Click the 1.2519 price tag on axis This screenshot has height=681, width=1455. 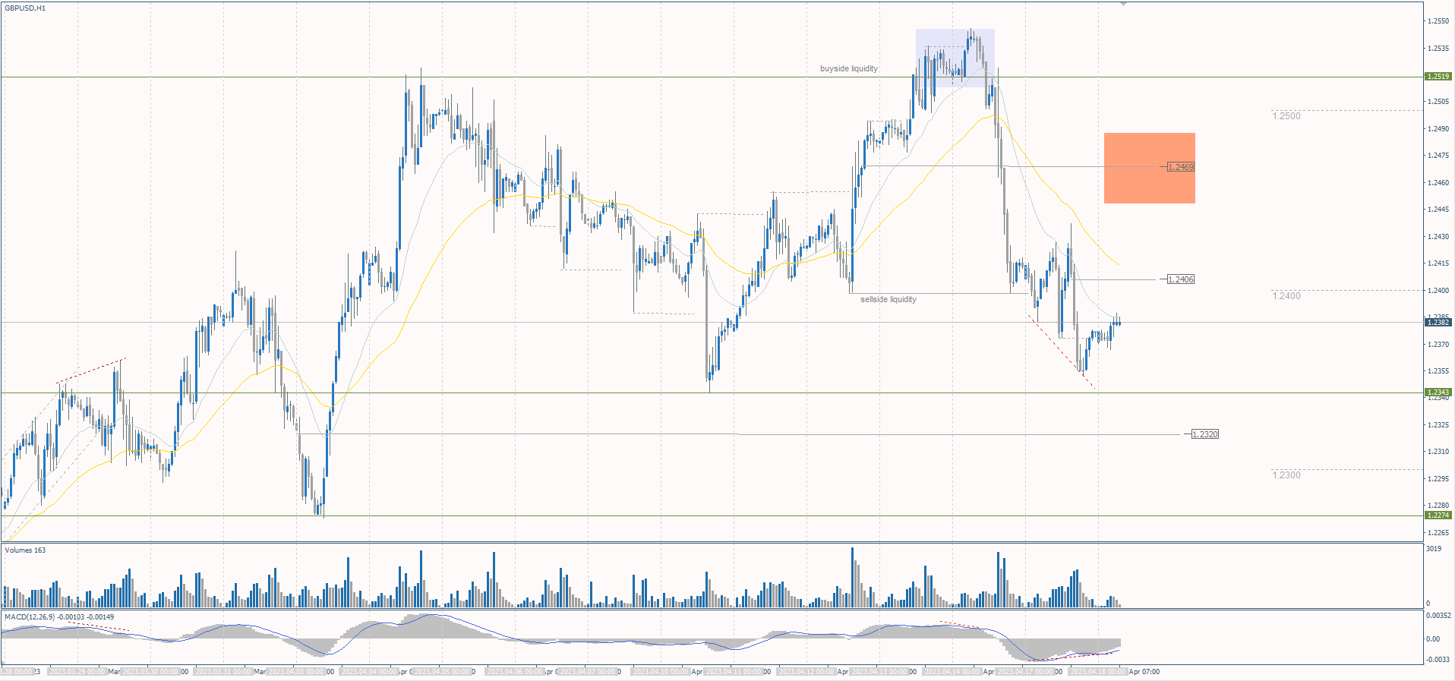click(1438, 77)
